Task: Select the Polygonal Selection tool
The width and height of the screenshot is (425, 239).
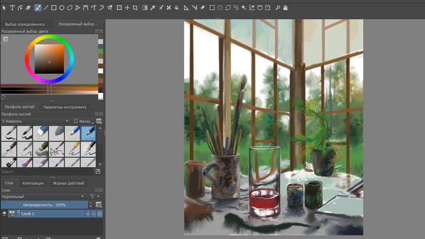Action: point(228,8)
